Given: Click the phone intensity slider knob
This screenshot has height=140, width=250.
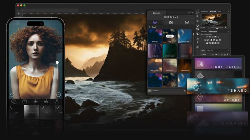Looking at the screenshot, I should coord(57,63).
